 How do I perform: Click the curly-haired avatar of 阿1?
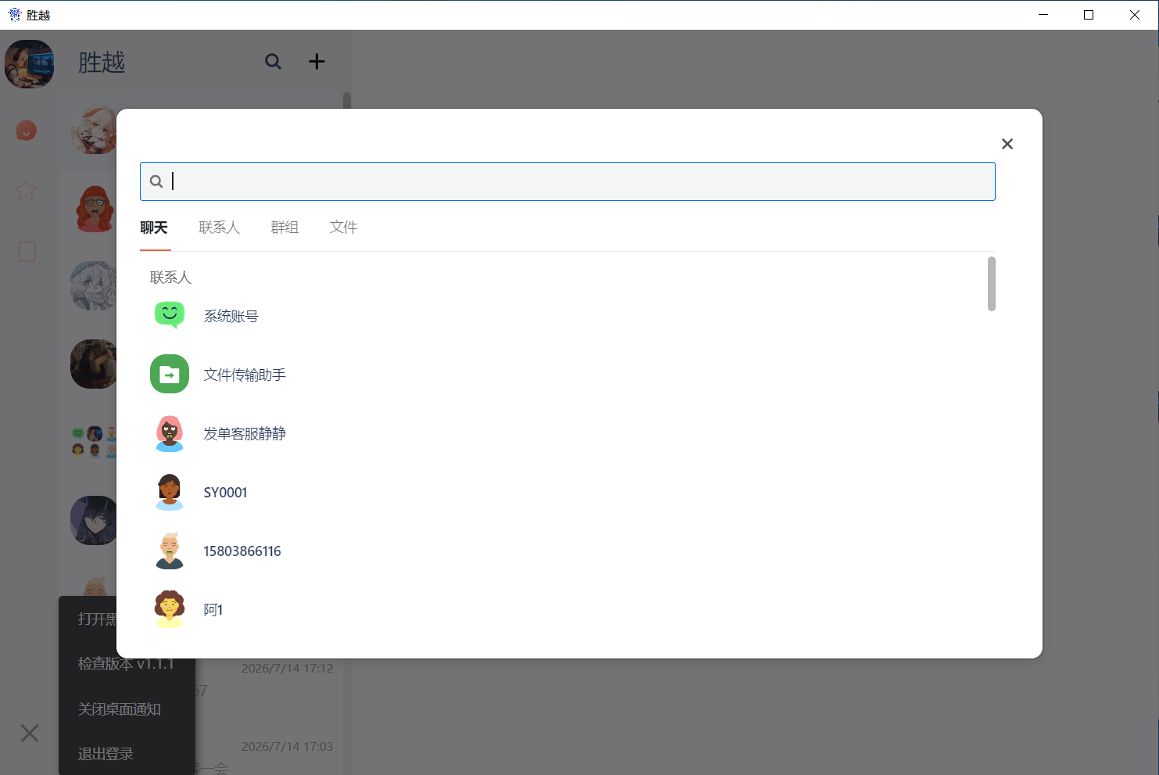coord(170,609)
